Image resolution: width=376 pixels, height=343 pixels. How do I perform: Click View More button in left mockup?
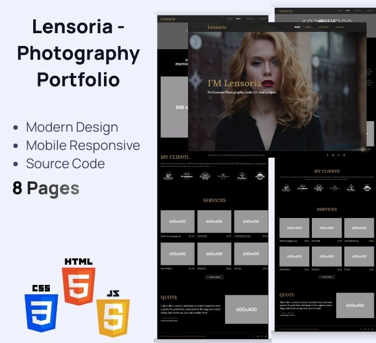215,277
